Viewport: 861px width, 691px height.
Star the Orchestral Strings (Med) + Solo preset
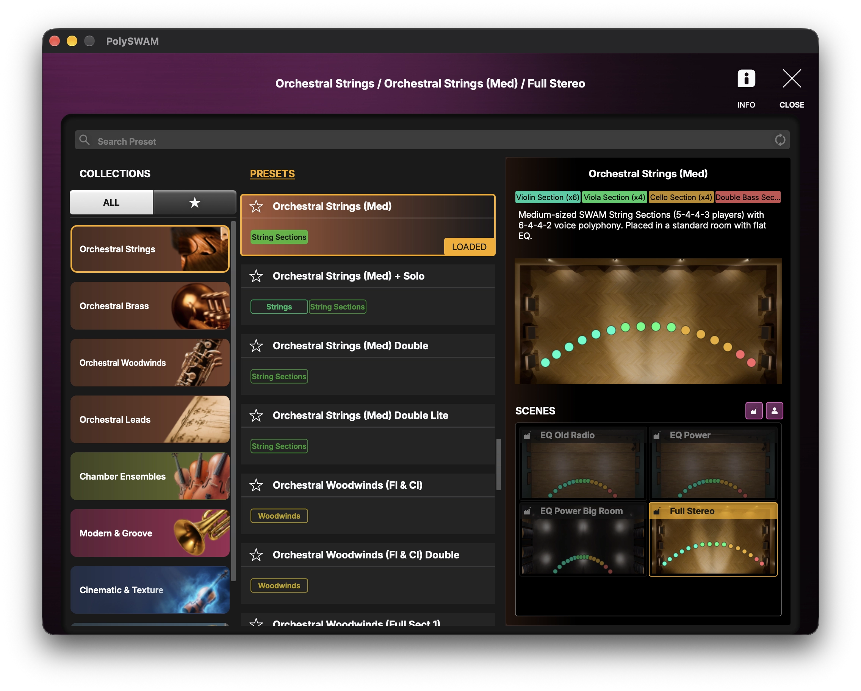coord(256,276)
